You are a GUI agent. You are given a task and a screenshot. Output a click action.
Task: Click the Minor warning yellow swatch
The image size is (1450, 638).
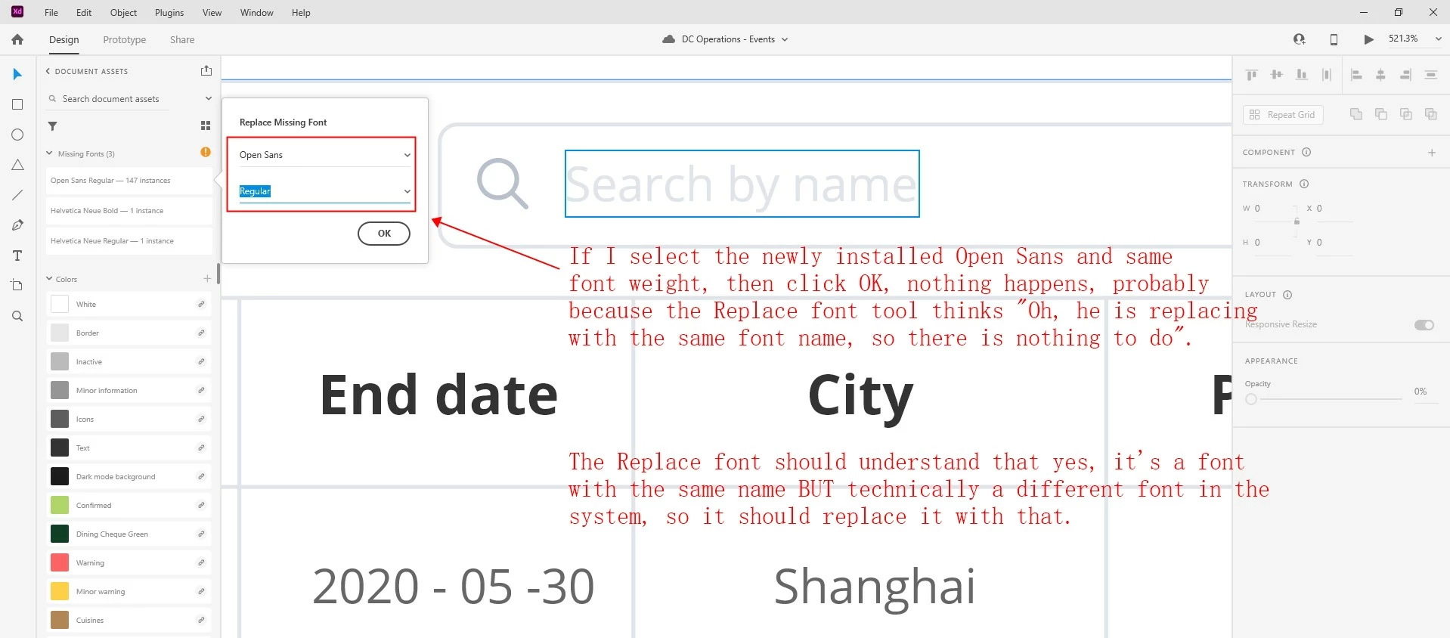[60, 591]
